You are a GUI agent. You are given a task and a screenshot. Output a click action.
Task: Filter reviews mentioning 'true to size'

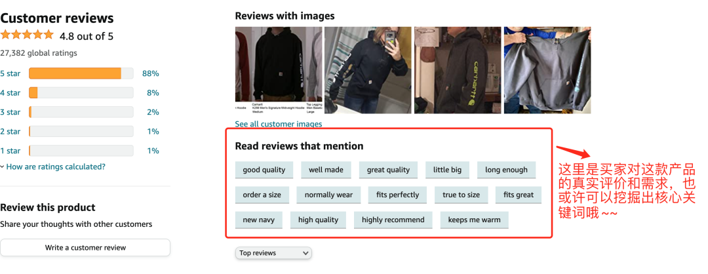coord(461,195)
